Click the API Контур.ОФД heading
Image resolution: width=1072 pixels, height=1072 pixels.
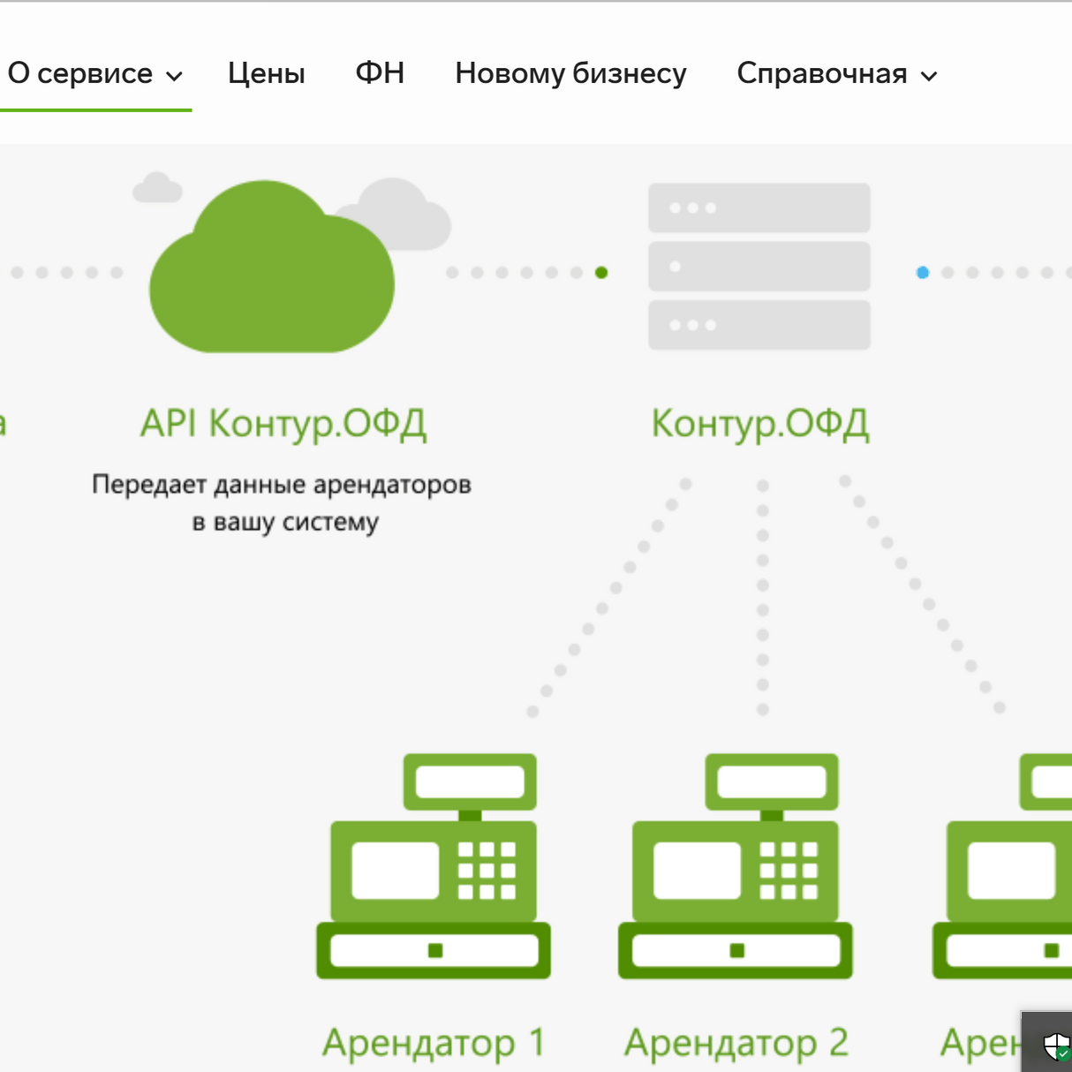coord(283,424)
